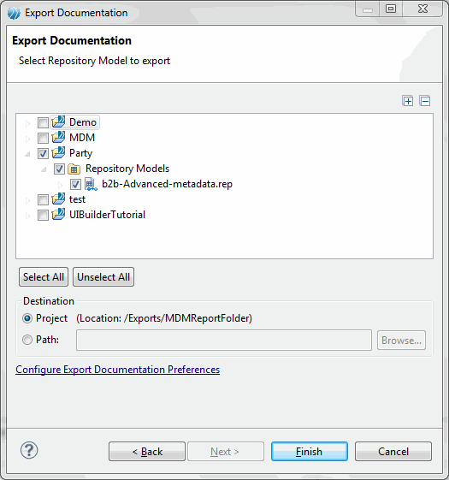Image resolution: width=449 pixels, height=480 pixels.
Task: Expand the UIBuilderTutorial tree node
Action: coord(28,216)
